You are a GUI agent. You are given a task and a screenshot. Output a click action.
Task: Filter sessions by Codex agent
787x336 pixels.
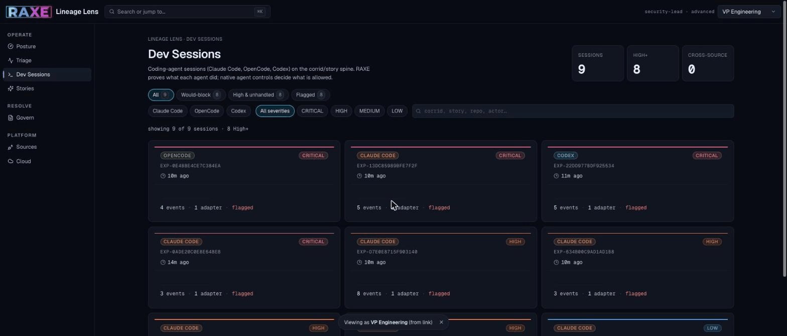pos(238,111)
